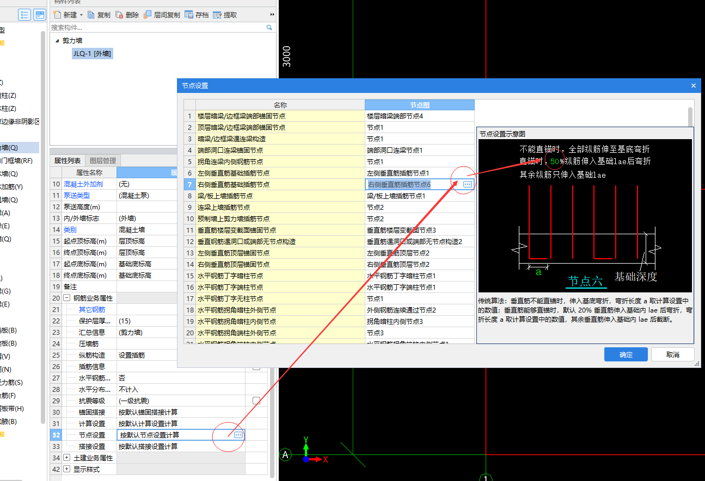The width and height of the screenshot is (705, 481).
Task: Open the 新建 dropdown arrow
Action: (x=81, y=15)
